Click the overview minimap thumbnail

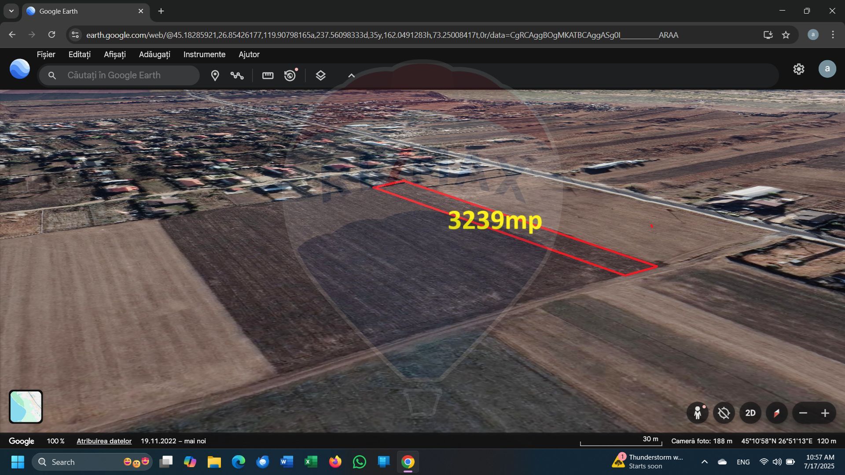26,407
